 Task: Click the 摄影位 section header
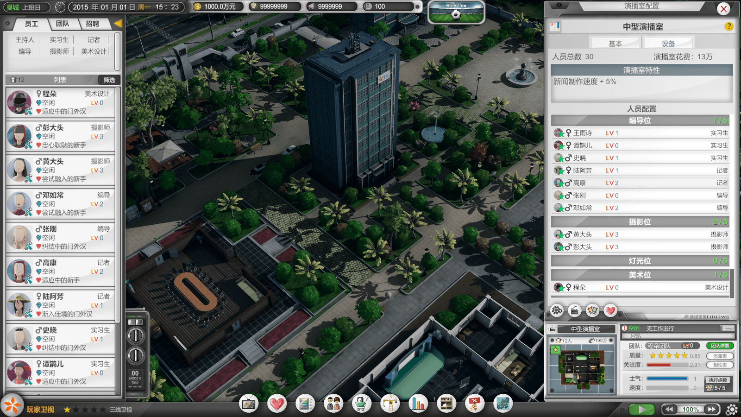(641, 222)
